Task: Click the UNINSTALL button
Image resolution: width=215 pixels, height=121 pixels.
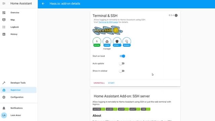Action: [x=99, y=83]
